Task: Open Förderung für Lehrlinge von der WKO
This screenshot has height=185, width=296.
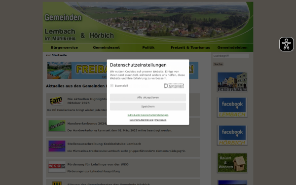Action: 98,164
